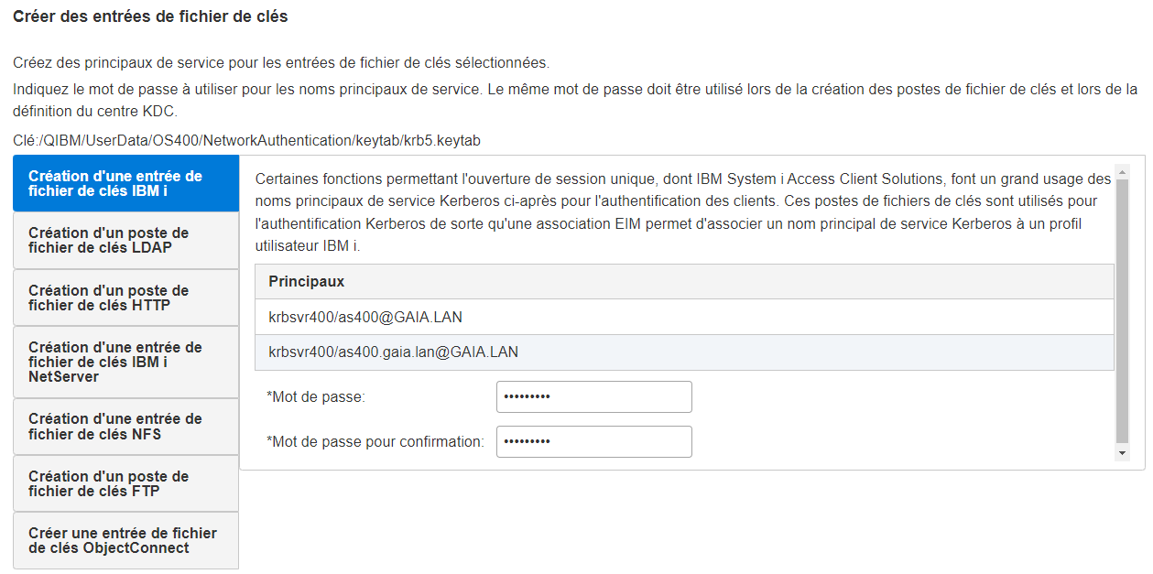Viewport: 1153px width, 574px height.
Task: Open the ObjectConnect keytab entry tab
Action: click(125, 540)
